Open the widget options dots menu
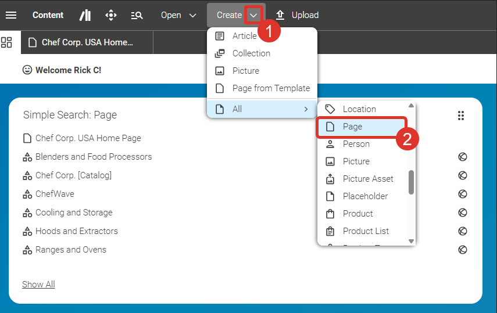 click(x=461, y=116)
